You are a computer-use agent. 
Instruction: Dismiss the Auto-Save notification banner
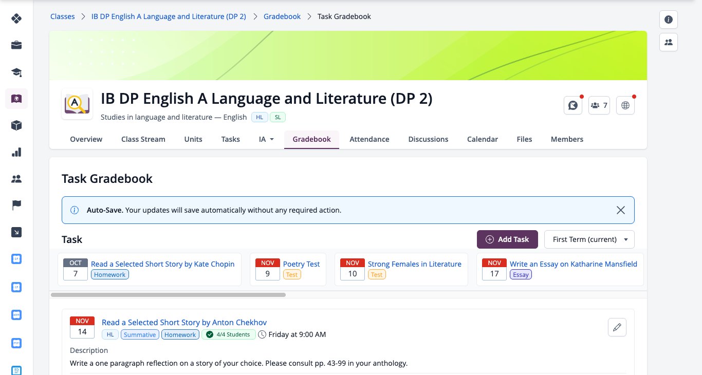(621, 210)
